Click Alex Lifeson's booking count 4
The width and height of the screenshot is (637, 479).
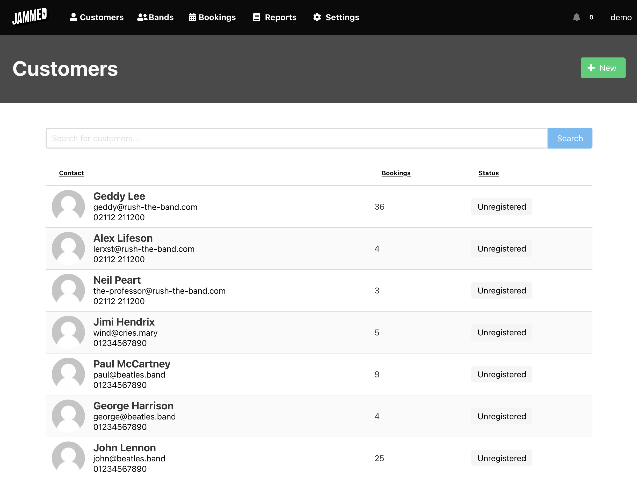coord(377,249)
